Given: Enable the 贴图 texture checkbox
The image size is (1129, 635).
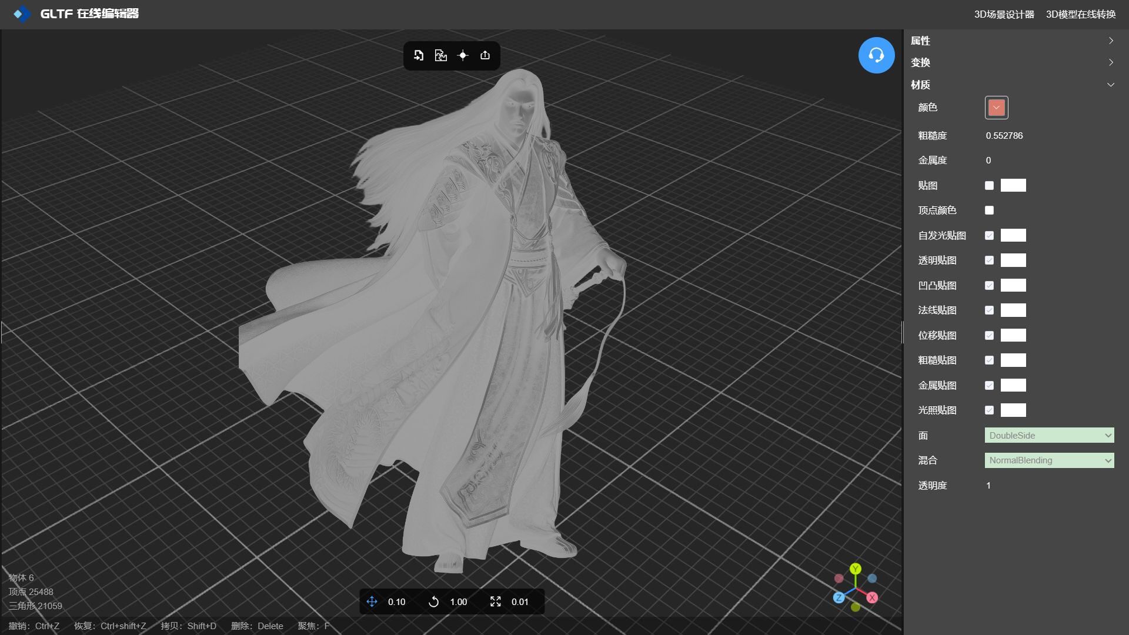Looking at the screenshot, I should 989,186.
